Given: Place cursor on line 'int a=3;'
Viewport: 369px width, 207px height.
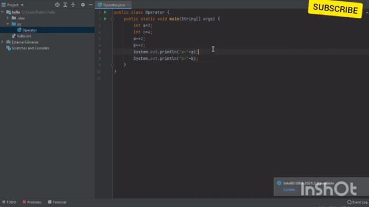Looking at the screenshot, I should (x=143, y=25).
